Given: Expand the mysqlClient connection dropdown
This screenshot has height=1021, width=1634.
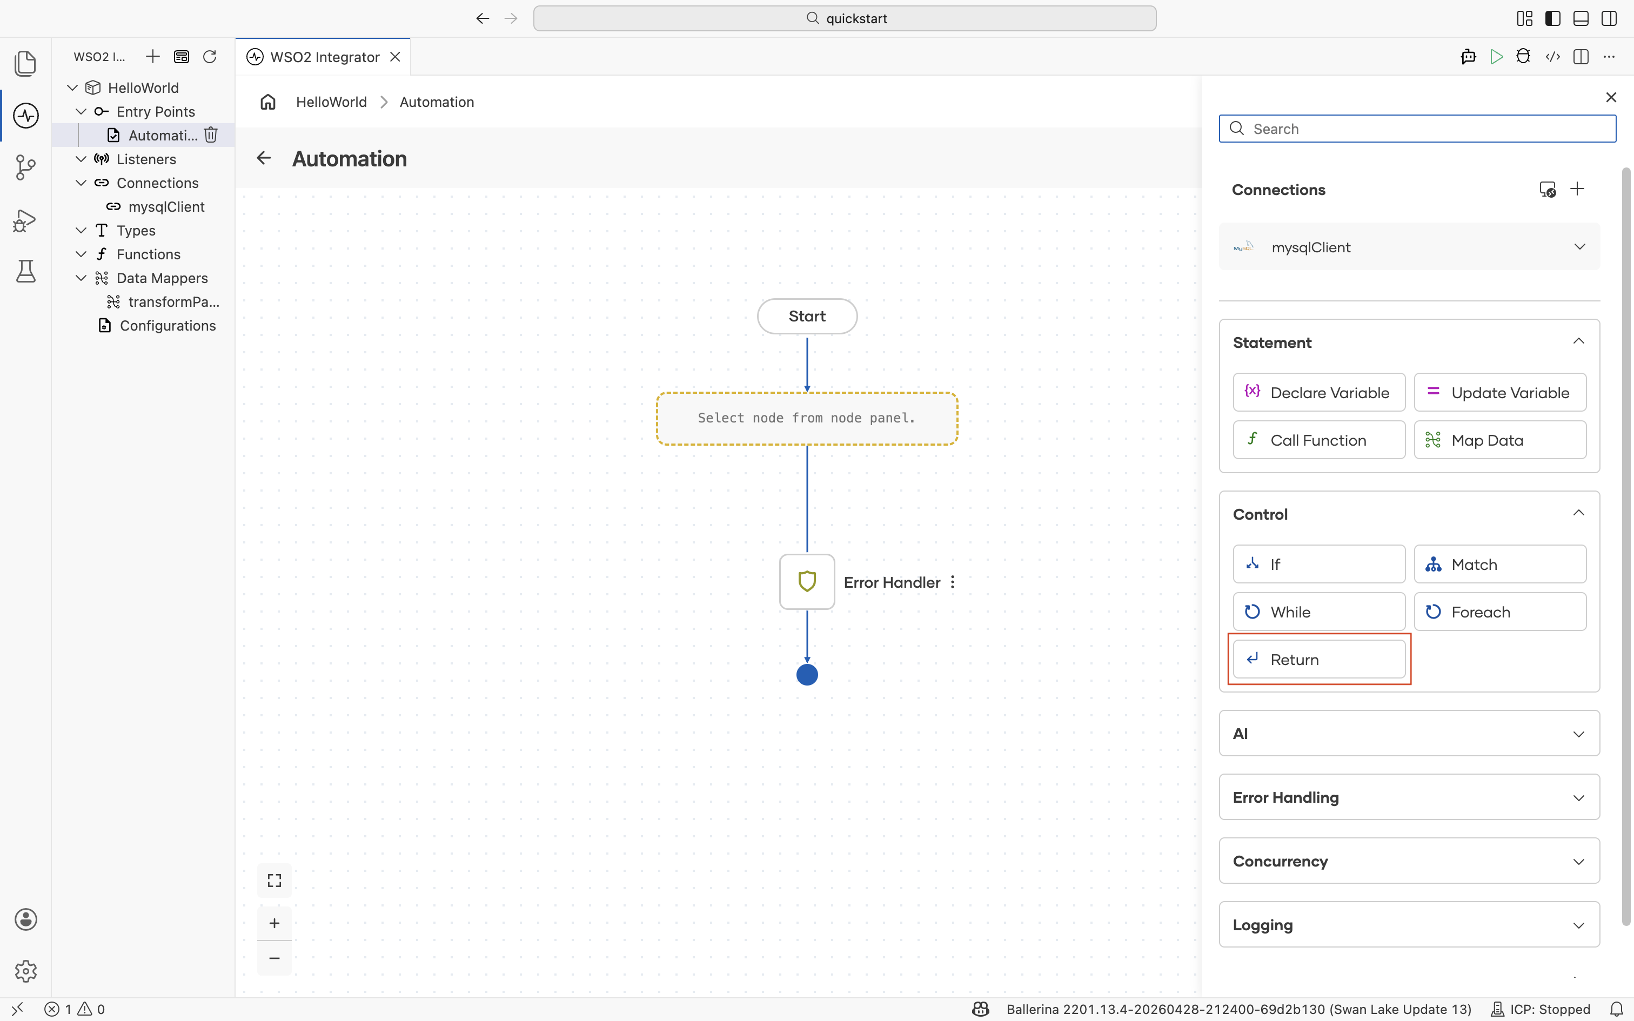Looking at the screenshot, I should click(1579, 247).
